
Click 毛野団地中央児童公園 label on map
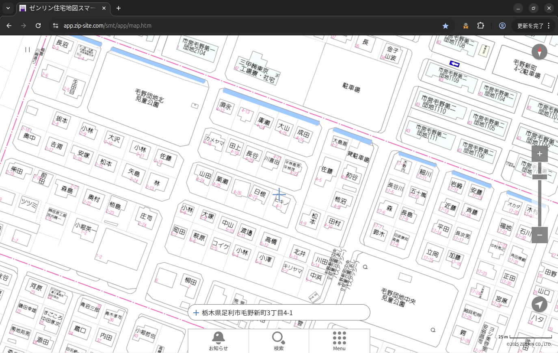click(x=398, y=298)
